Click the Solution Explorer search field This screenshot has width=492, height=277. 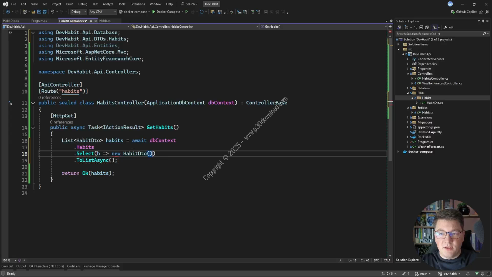click(438, 34)
